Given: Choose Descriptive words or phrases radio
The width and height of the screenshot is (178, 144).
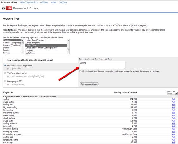Looking at the screenshot, I should click(5, 66).
